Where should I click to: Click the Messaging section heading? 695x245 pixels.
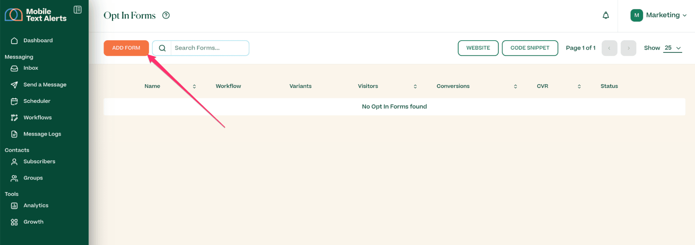pyautogui.click(x=19, y=57)
